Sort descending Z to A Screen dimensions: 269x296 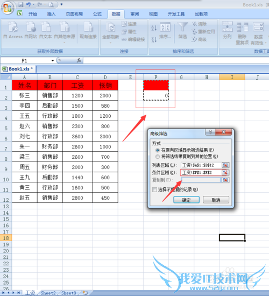[x=154, y=39]
